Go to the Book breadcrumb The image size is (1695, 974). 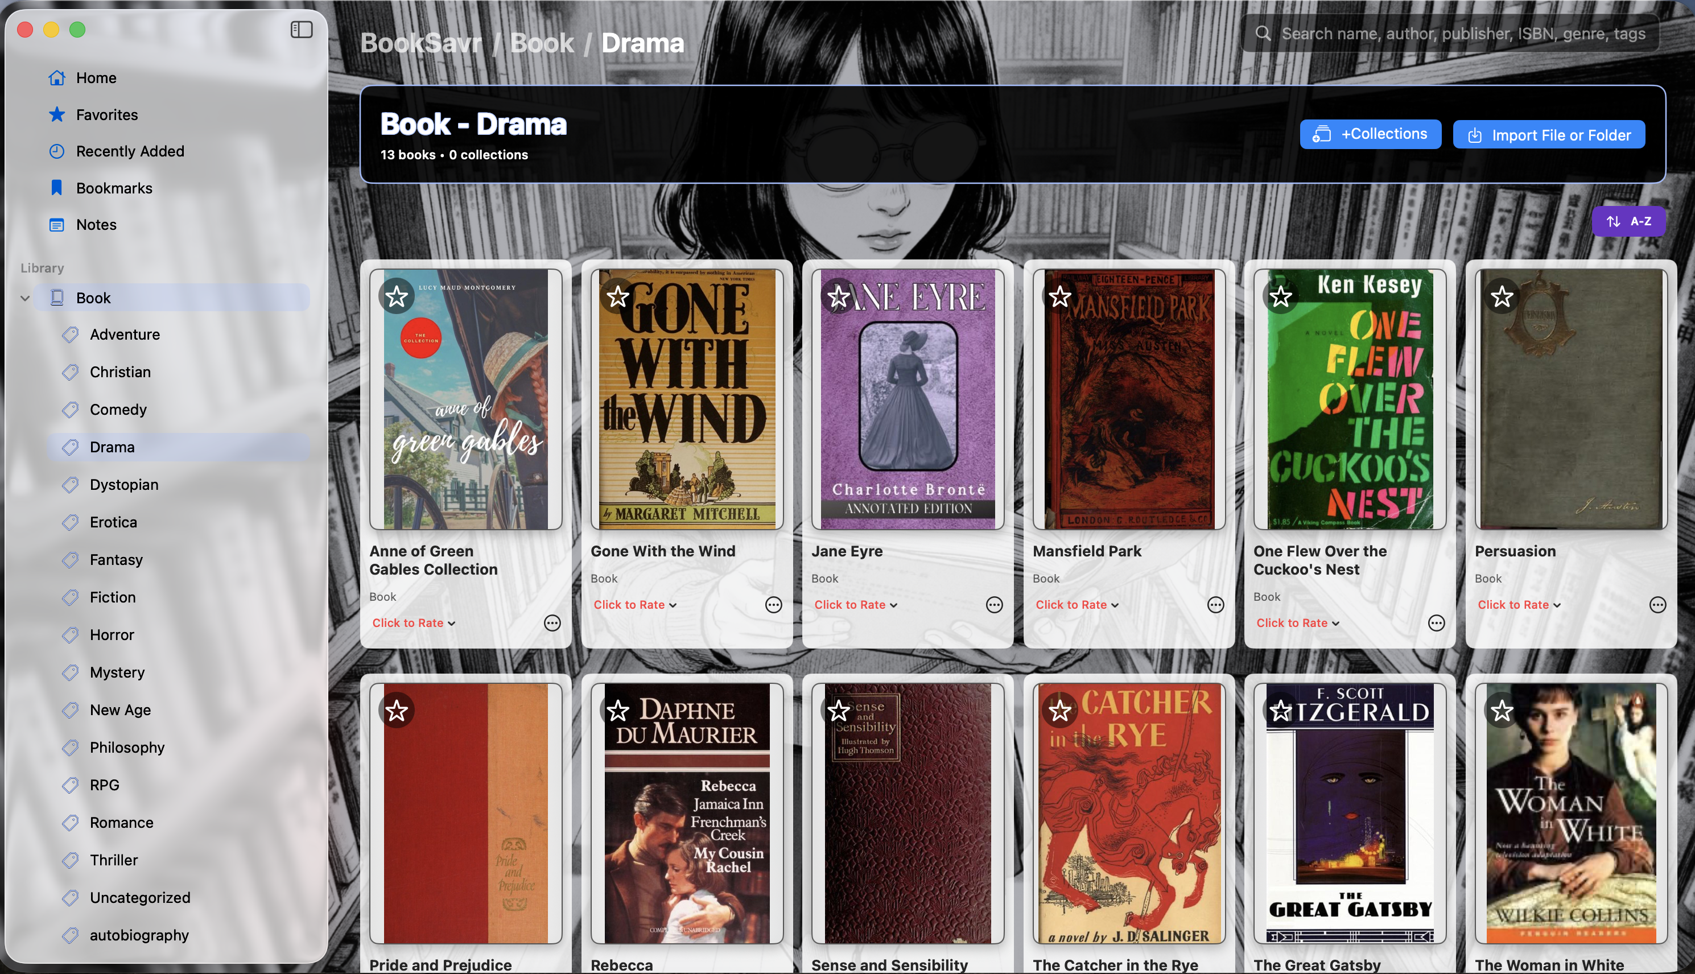542,43
